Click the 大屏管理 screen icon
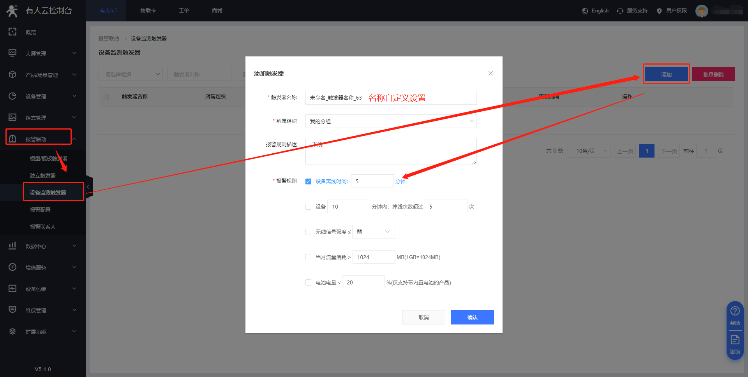The width and height of the screenshot is (748, 377). [x=12, y=53]
